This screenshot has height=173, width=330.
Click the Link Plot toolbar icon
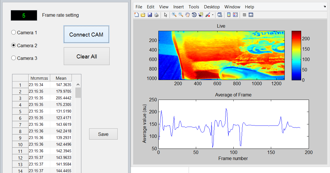(220, 14)
